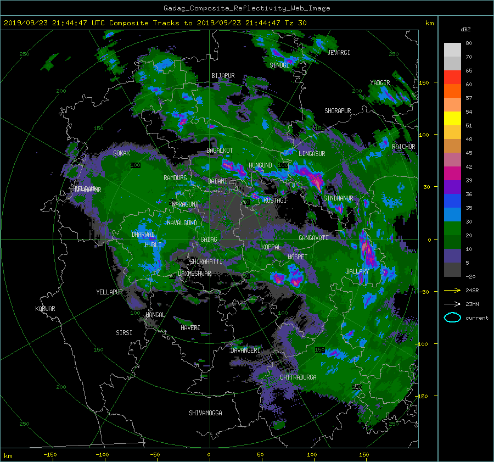Click the SIRSI city label
The width and height of the screenshot is (494, 462).
(124, 333)
